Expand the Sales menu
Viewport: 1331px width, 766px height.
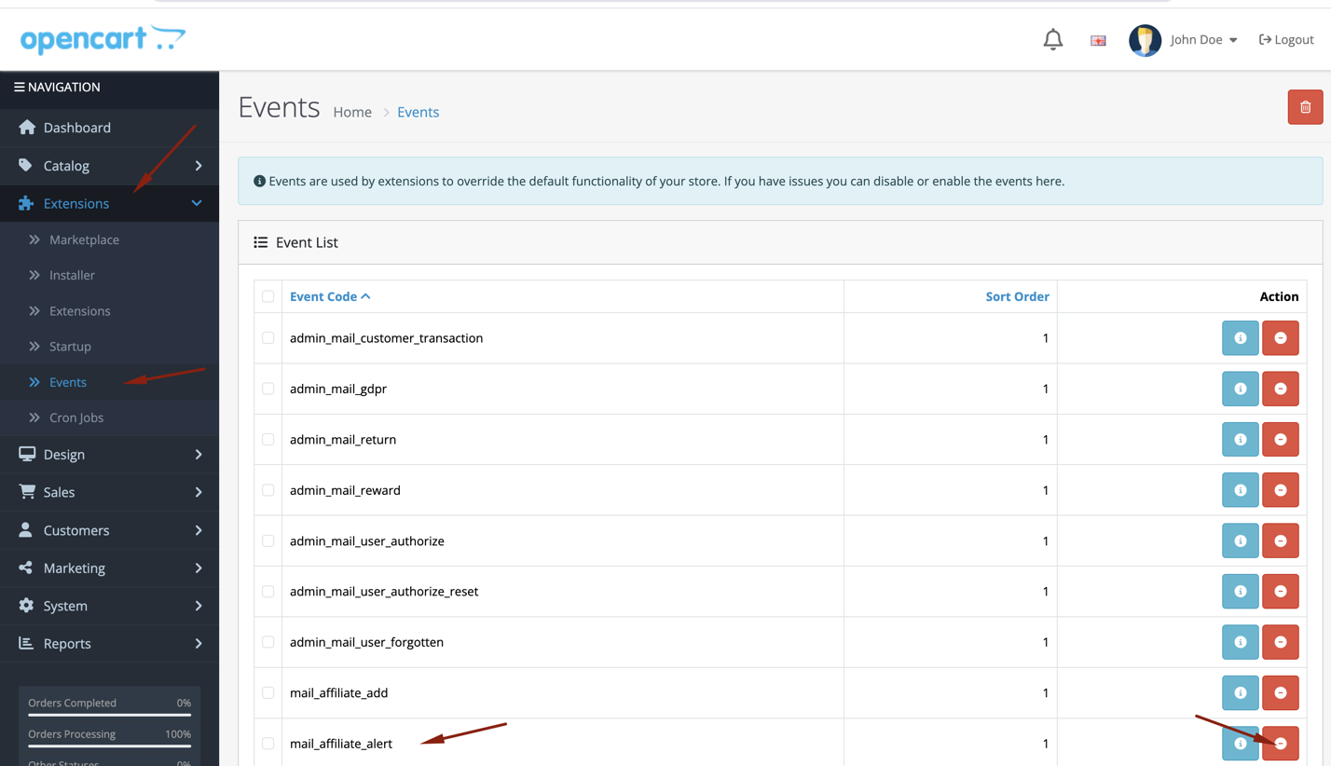[109, 492]
